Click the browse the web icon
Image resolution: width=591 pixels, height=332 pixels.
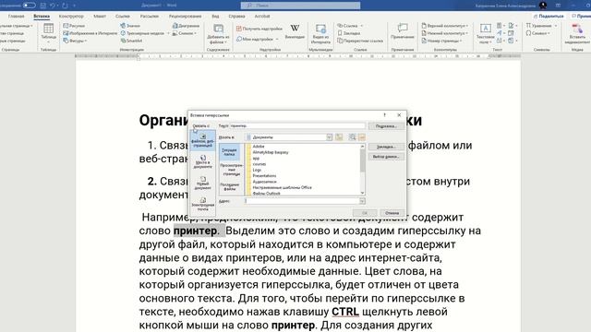coord(353,137)
